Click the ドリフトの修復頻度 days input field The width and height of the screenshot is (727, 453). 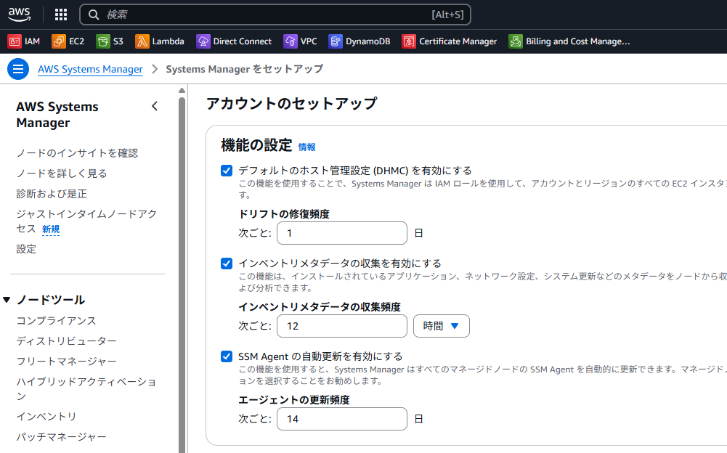[x=342, y=233]
